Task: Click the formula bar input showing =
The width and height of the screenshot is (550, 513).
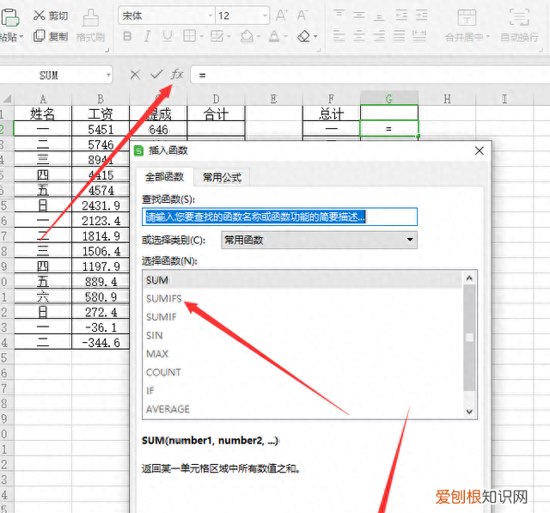Action: tap(370, 75)
